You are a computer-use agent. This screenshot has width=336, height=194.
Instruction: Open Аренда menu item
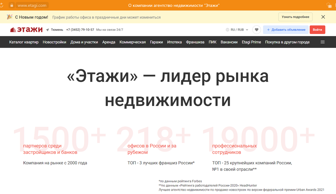click(x=109, y=42)
